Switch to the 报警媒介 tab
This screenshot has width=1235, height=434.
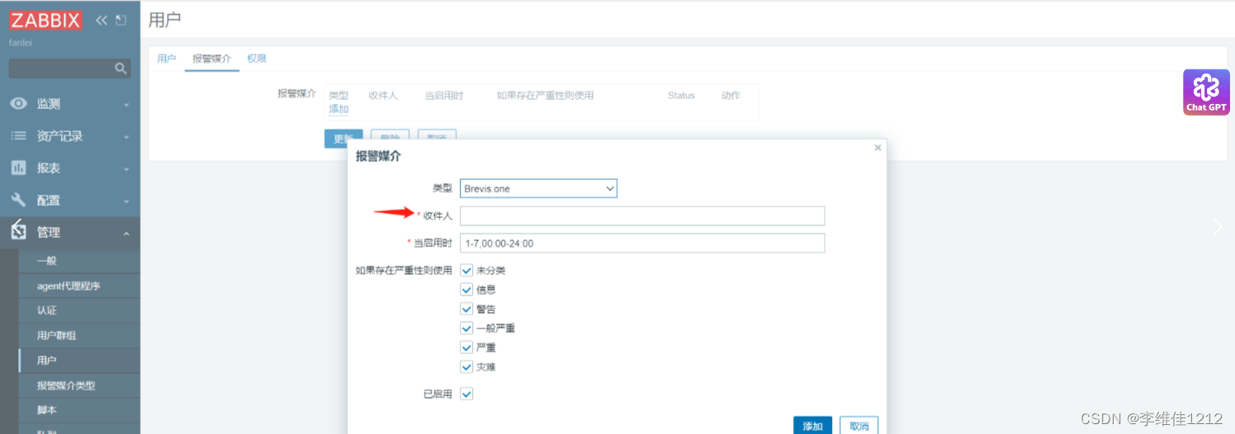pyautogui.click(x=211, y=59)
